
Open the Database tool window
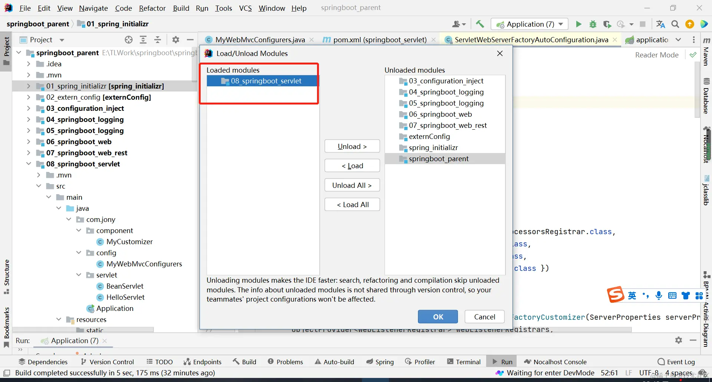pyautogui.click(x=706, y=96)
